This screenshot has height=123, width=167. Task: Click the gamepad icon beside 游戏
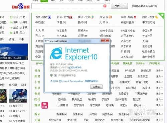[x=11, y=22]
